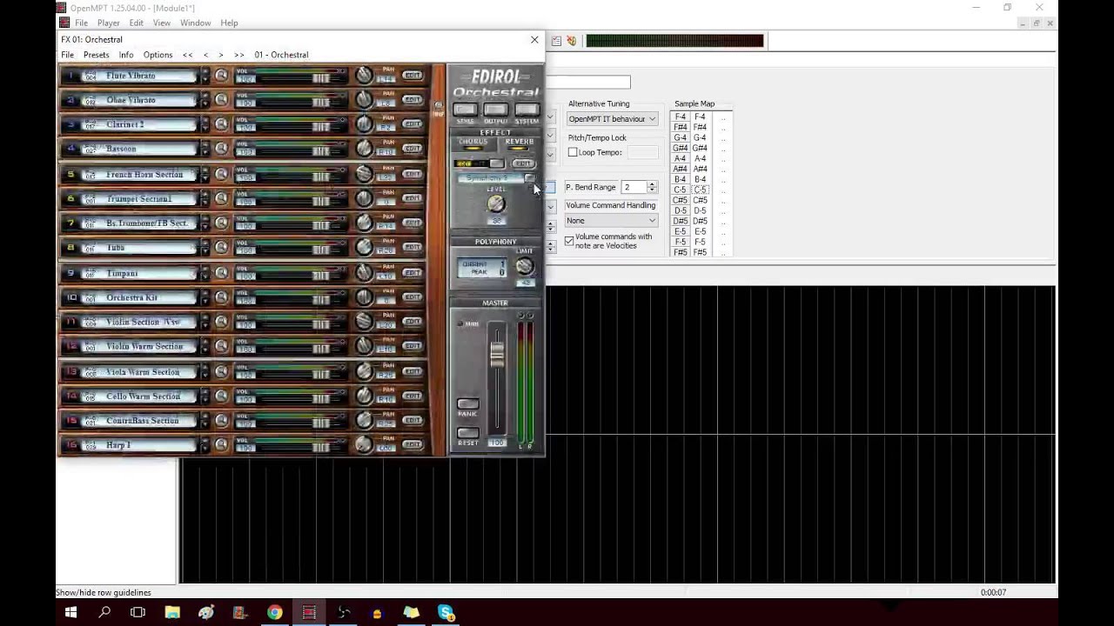
Task: Click EDIT button on Tuba row
Action: 413,248
